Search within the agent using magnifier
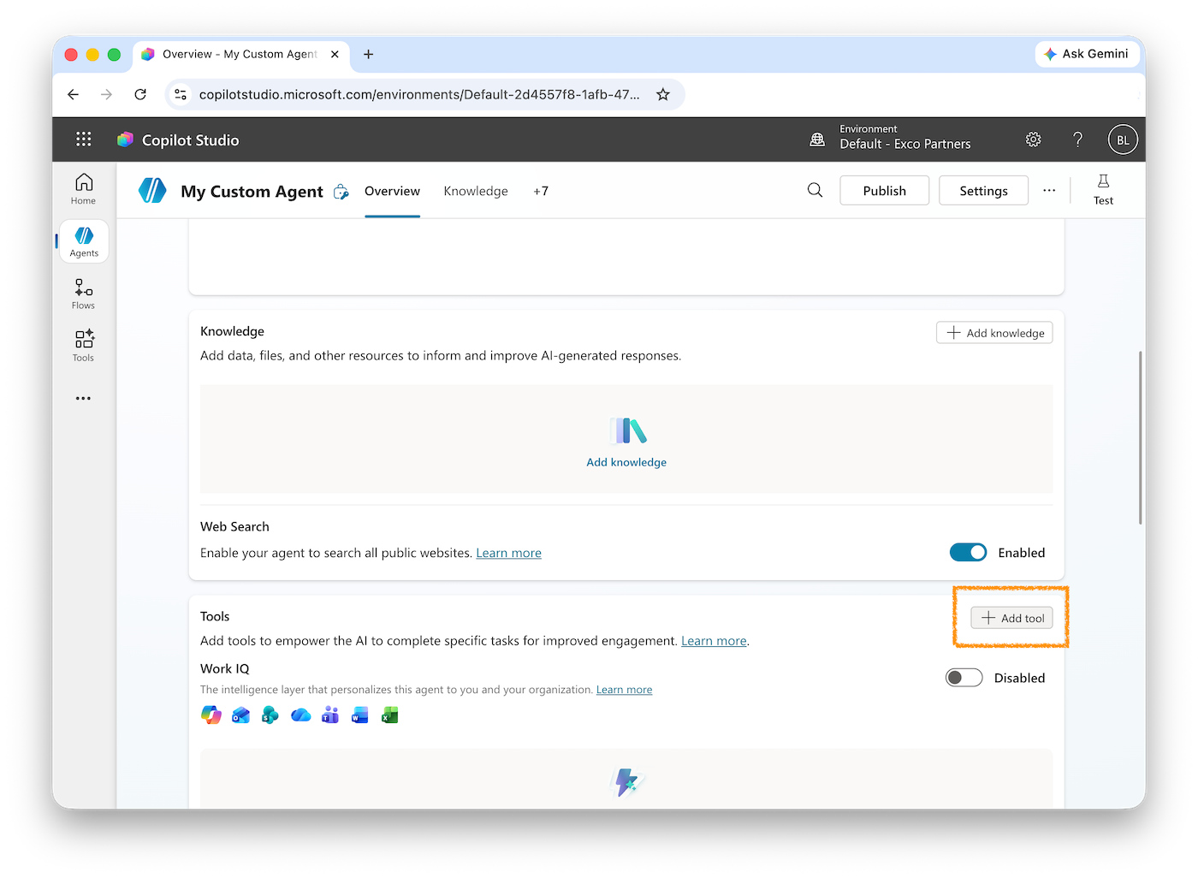The height and width of the screenshot is (878, 1198). tap(815, 190)
